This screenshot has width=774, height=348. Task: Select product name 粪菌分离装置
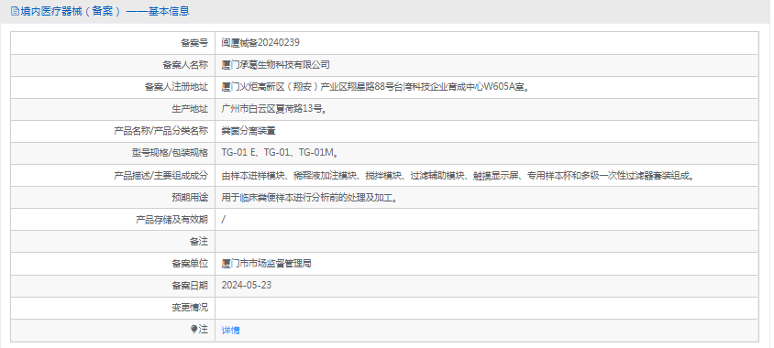(249, 131)
